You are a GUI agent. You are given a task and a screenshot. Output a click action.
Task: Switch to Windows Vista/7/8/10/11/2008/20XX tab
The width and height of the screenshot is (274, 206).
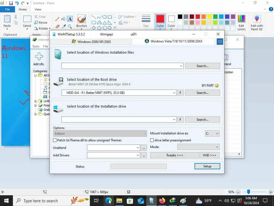coord(173,41)
